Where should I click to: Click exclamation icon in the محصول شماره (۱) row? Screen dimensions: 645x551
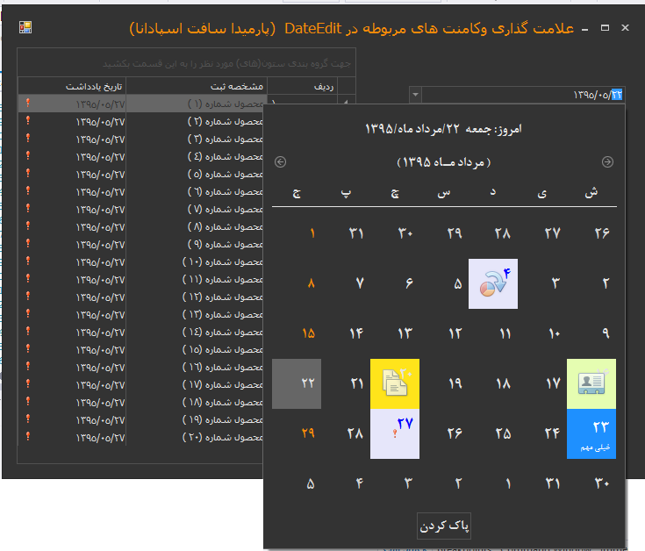(28, 104)
